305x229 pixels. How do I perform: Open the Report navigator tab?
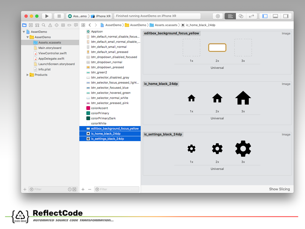point(76,25)
